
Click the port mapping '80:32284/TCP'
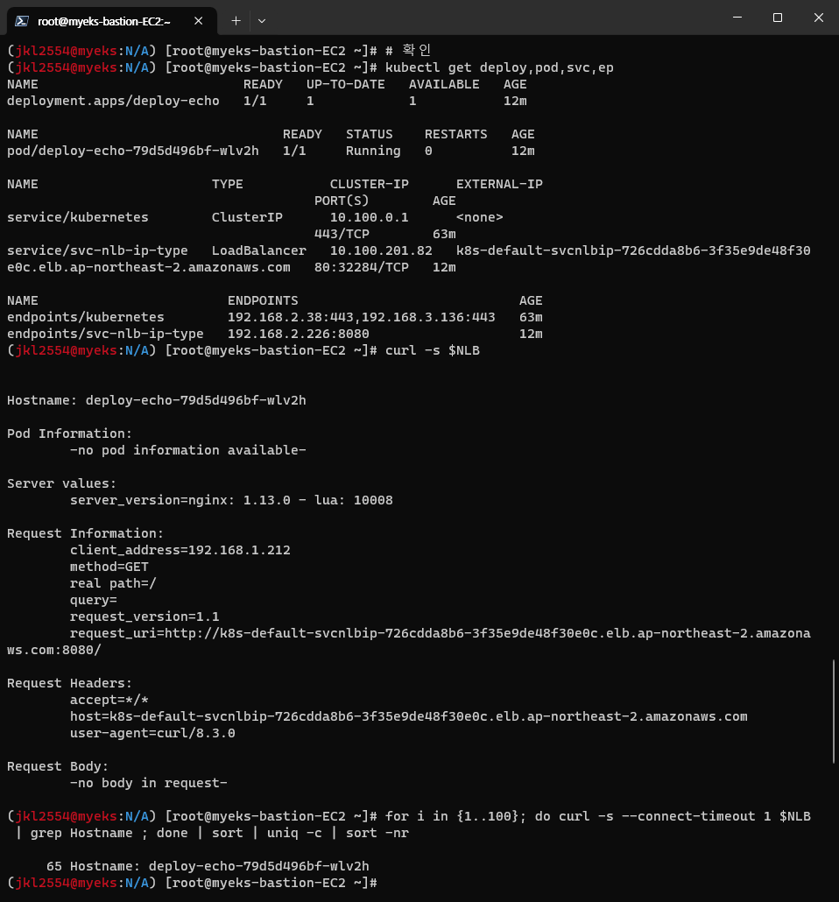coord(362,267)
